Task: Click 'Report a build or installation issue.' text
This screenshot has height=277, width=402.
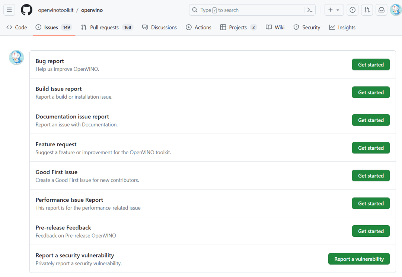Action: (x=74, y=97)
